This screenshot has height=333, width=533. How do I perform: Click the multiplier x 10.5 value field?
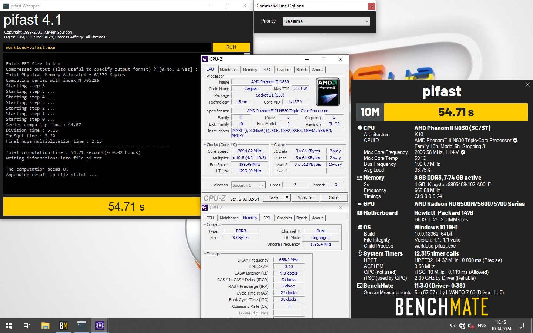(249, 158)
